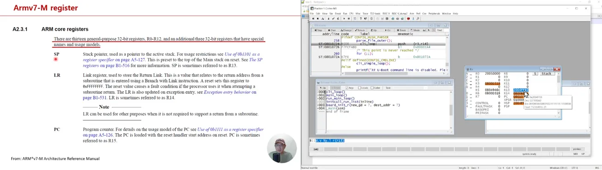
Task: Open the CPU menu
Action: [x=351, y=14]
